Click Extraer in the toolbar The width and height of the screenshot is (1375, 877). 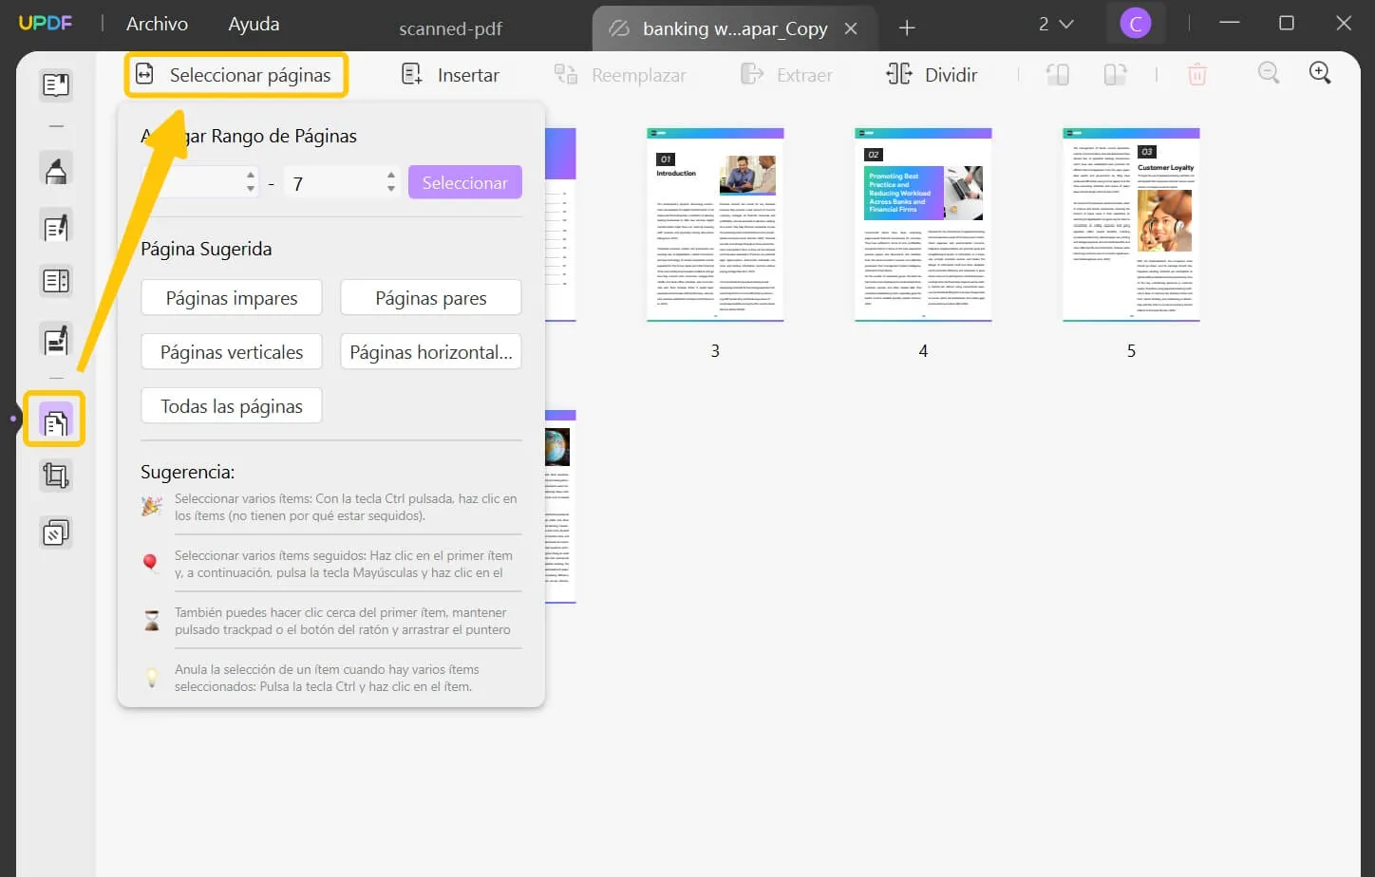[x=786, y=75]
